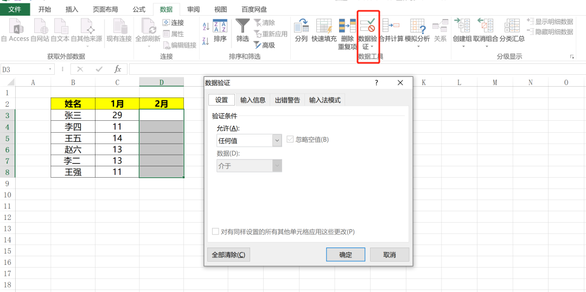Click 取消 in the dialog
Screen dimensions: 586x292
(x=390, y=255)
